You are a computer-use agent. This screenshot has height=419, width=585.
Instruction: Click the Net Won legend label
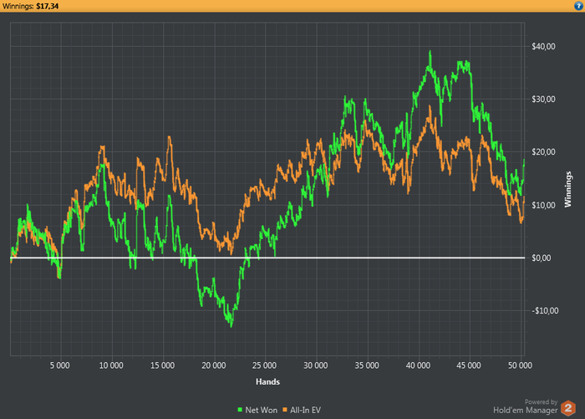[261, 410]
